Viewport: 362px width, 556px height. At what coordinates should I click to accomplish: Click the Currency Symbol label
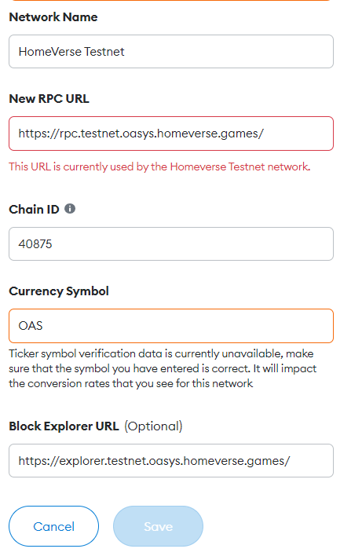(59, 291)
